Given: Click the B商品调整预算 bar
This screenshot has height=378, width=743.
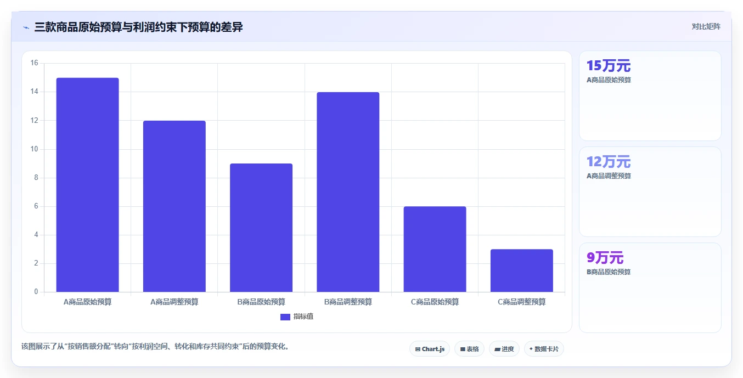Looking at the screenshot, I should click(x=348, y=192).
